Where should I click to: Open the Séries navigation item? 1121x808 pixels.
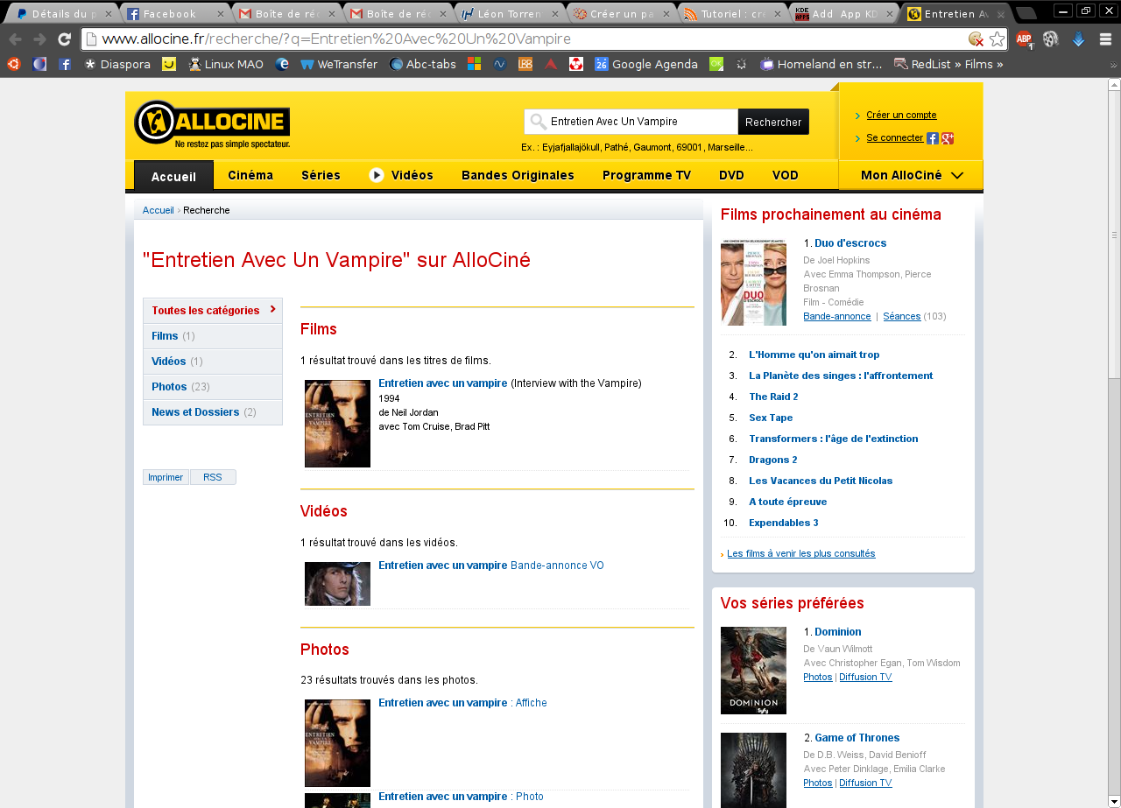coord(321,175)
